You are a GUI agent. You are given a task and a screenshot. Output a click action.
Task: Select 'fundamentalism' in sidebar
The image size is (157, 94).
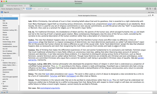click(x=7, y=58)
